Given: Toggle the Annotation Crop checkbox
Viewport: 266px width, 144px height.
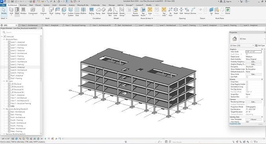Looking at the screenshot, I should point(247,87).
